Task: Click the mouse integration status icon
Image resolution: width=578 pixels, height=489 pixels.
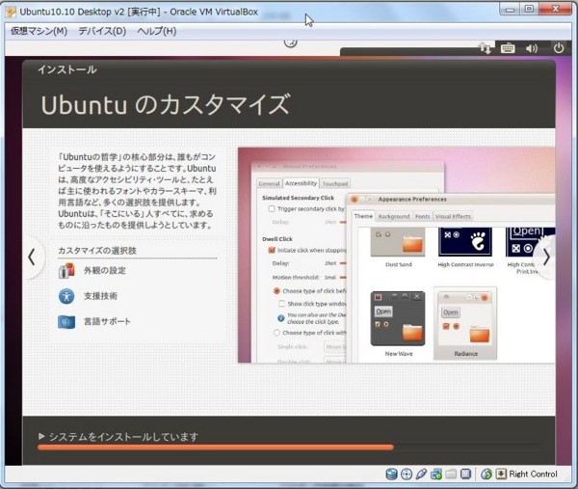Action: coord(486,474)
